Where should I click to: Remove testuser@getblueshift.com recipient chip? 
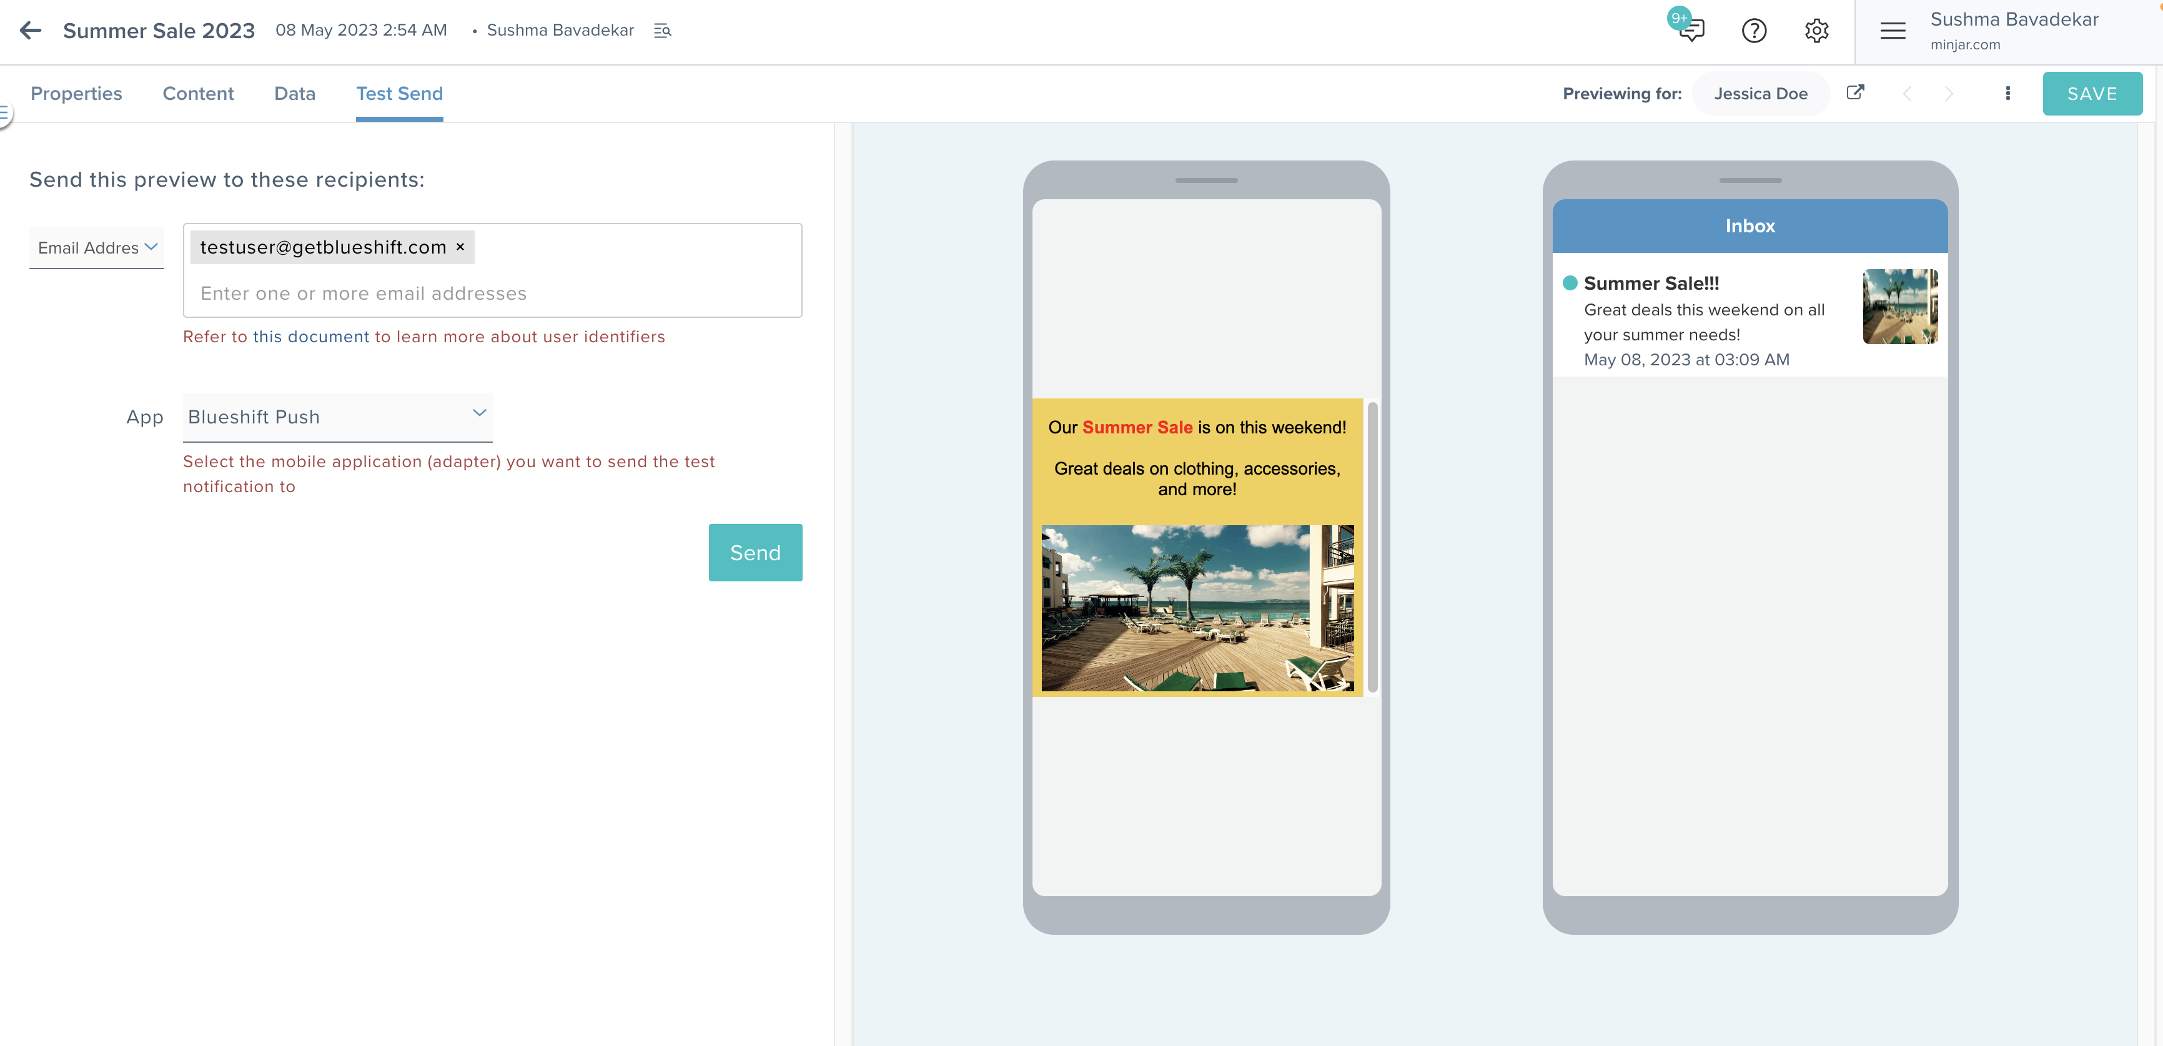pos(460,247)
